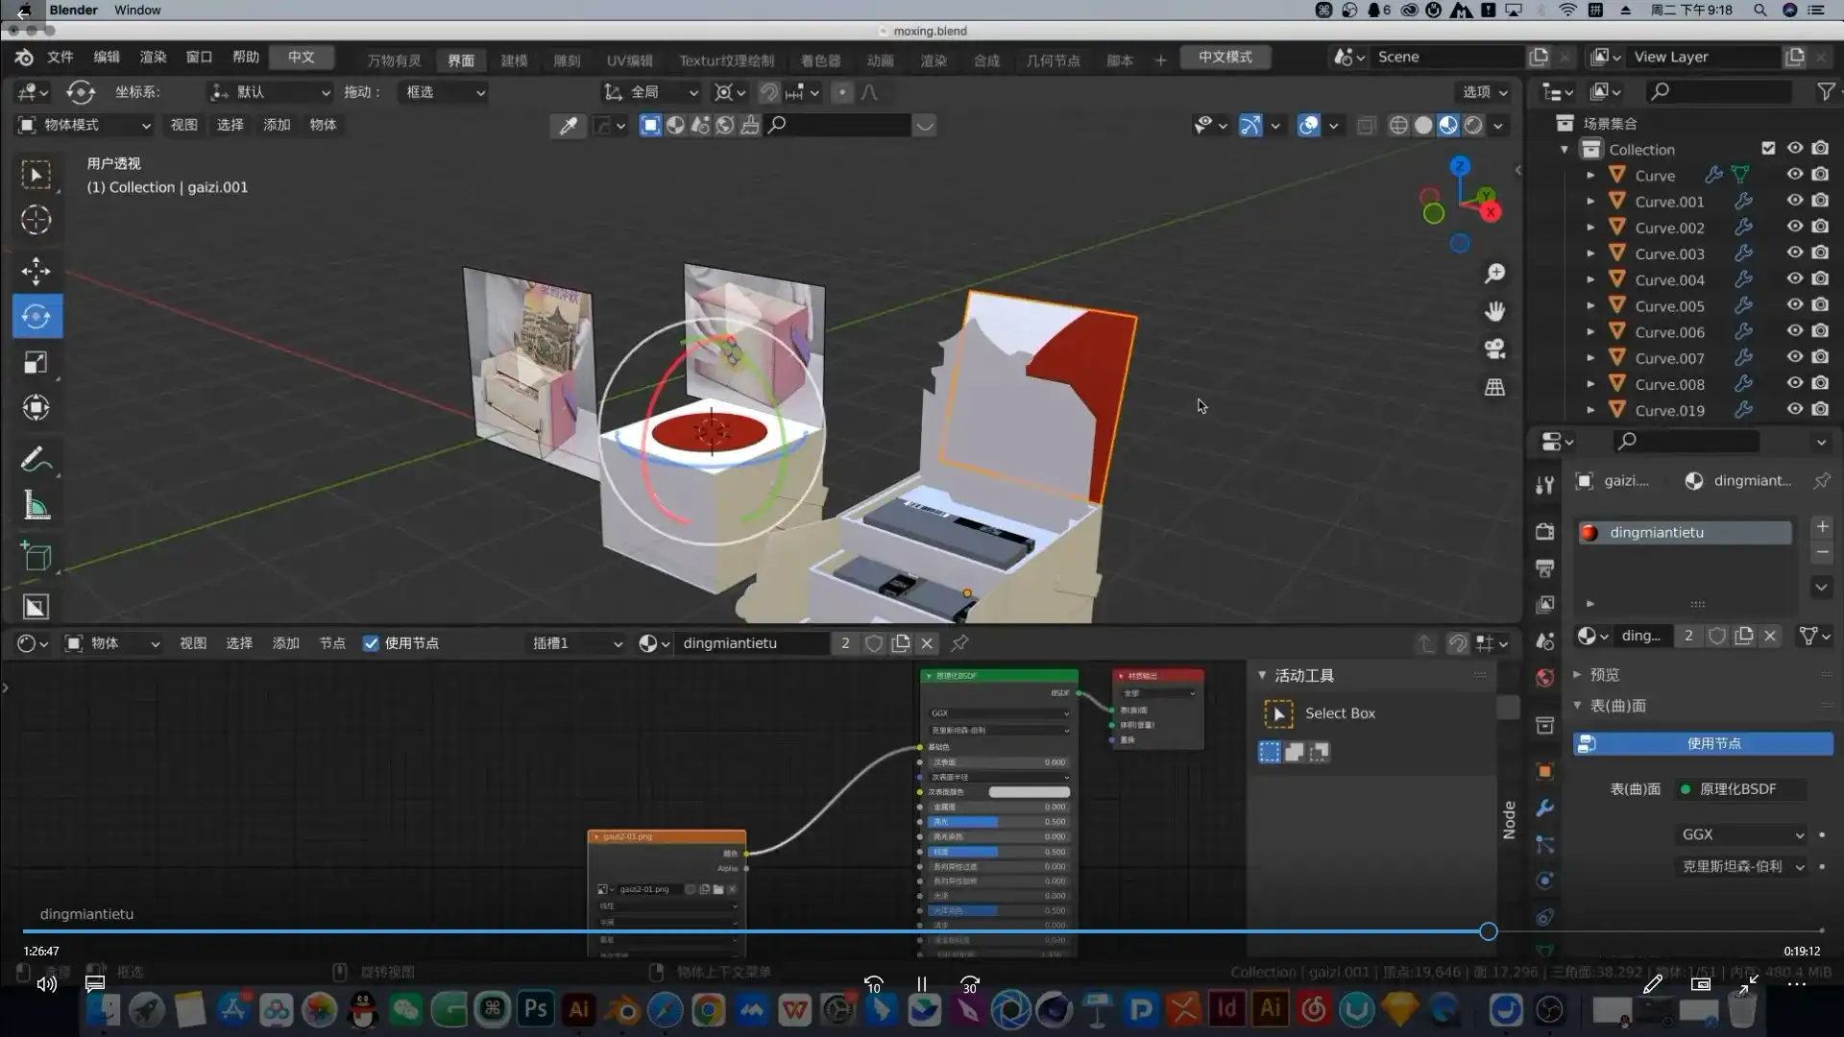Open Render Properties in the properties editor
1844x1037 pixels.
(x=1544, y=531)
